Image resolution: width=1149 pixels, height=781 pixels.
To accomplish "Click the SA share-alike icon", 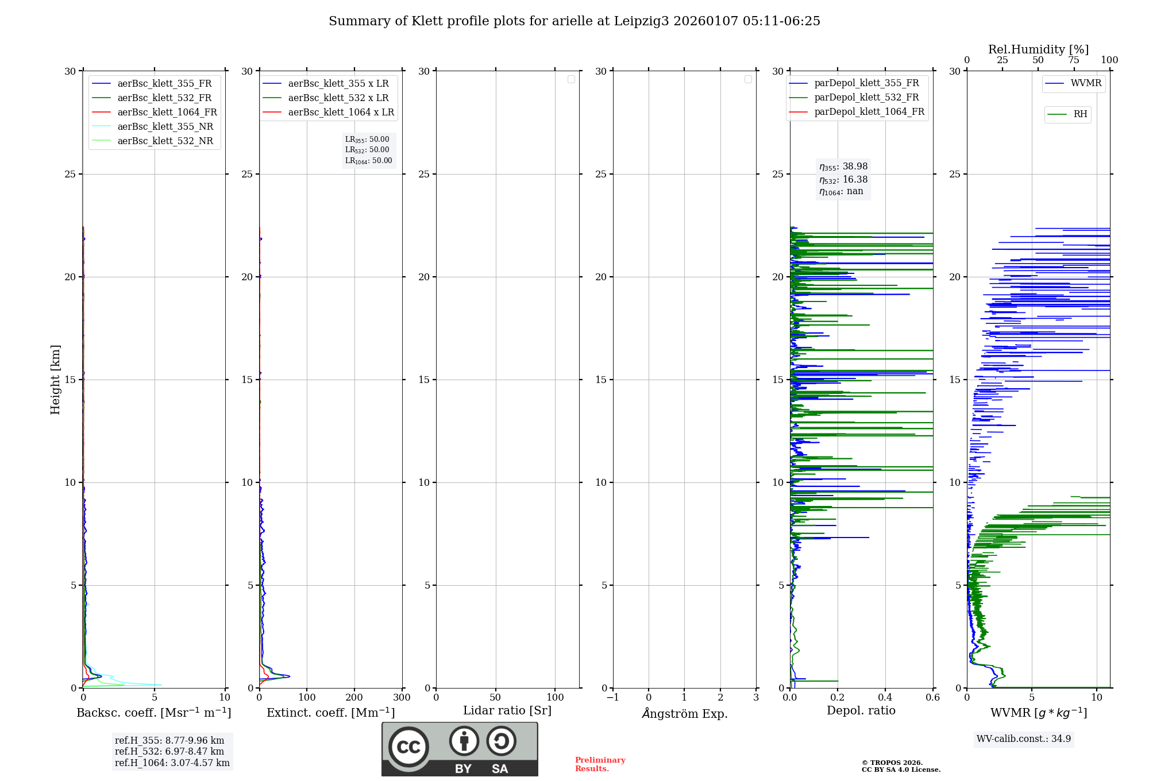I will (x=501, y=741).
